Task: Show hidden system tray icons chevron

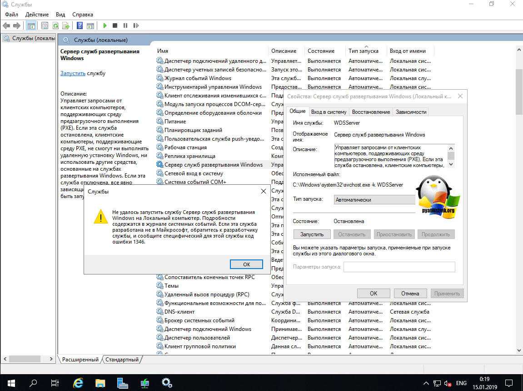Action: (x=426, y=383)
